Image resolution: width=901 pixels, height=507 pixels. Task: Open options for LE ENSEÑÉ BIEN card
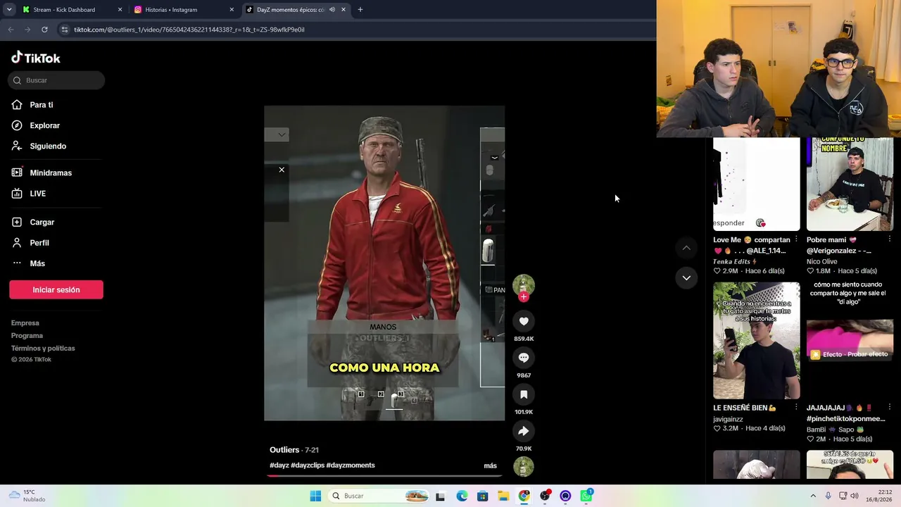coord(796,407)
